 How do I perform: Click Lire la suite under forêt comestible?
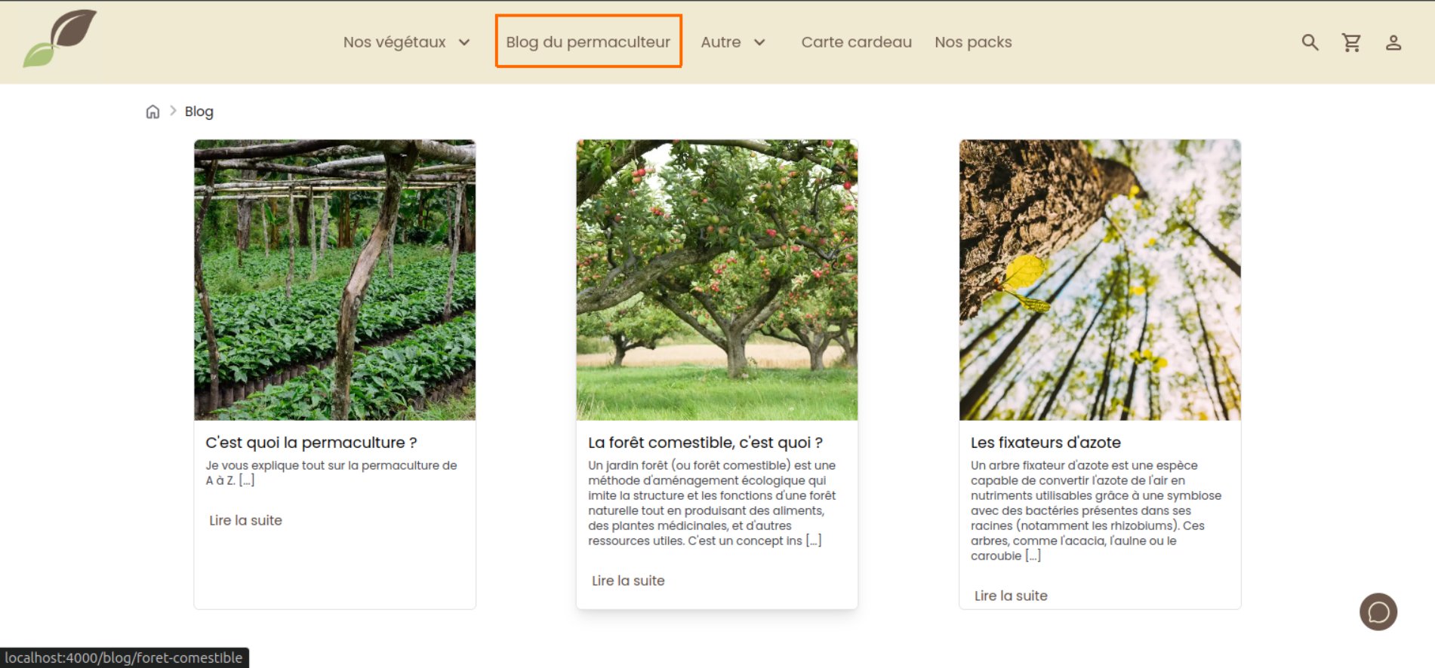628,581
